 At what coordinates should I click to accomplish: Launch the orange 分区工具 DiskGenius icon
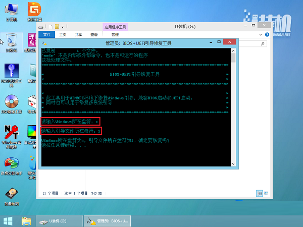pyautogui.click(x=34, y=12)
